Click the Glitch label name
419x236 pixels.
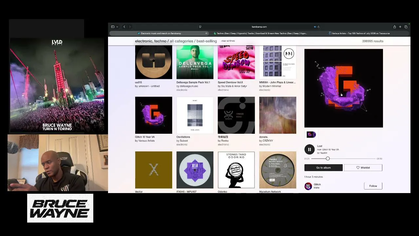click(317, 185)
